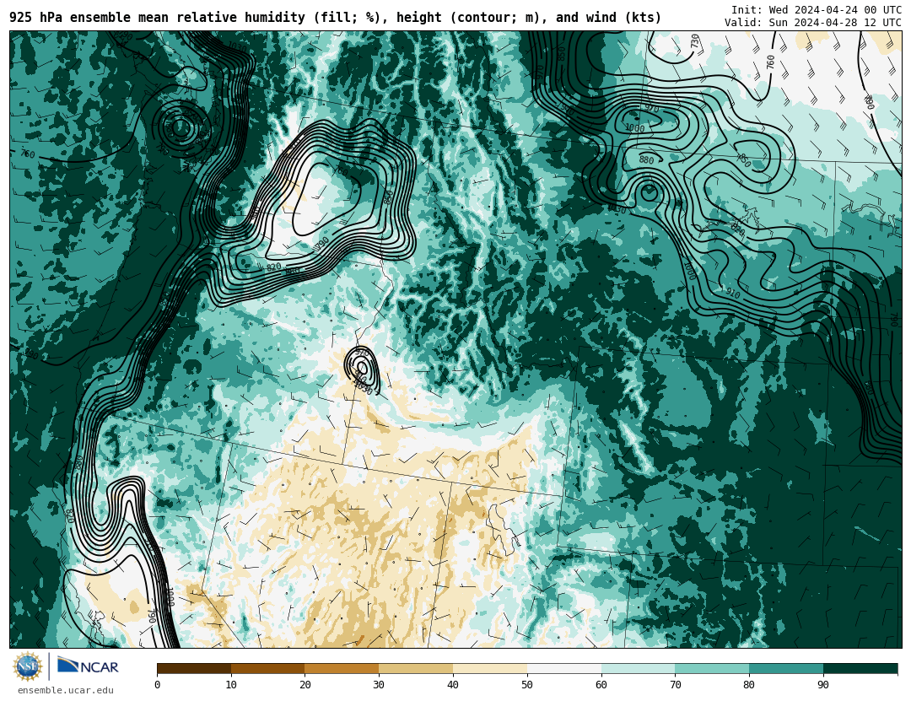Click the 80-90% teal colorbar segment

click(x=786, y=668)
